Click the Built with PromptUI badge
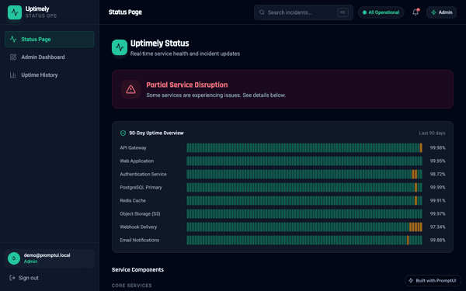The image size is (466, 291). coord(433,281)
